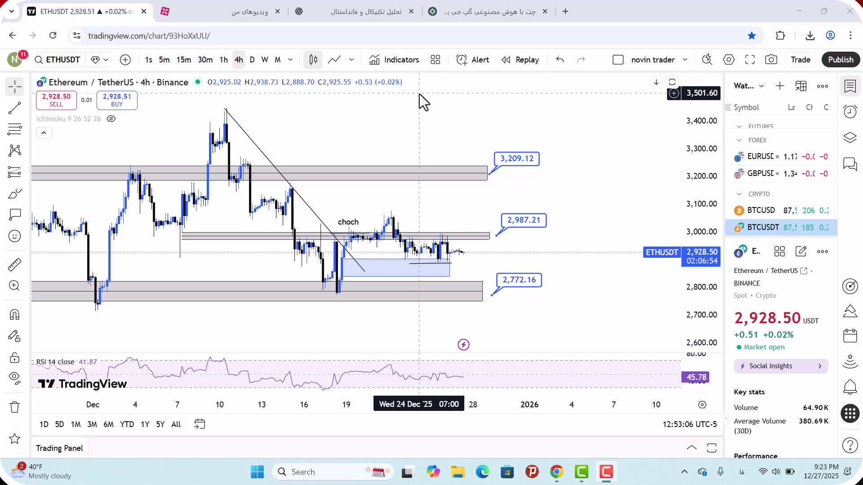Collapse the indicator legend chevron
Image resolution: width=863 pixels, height=485 pixels.
[44, 133]
